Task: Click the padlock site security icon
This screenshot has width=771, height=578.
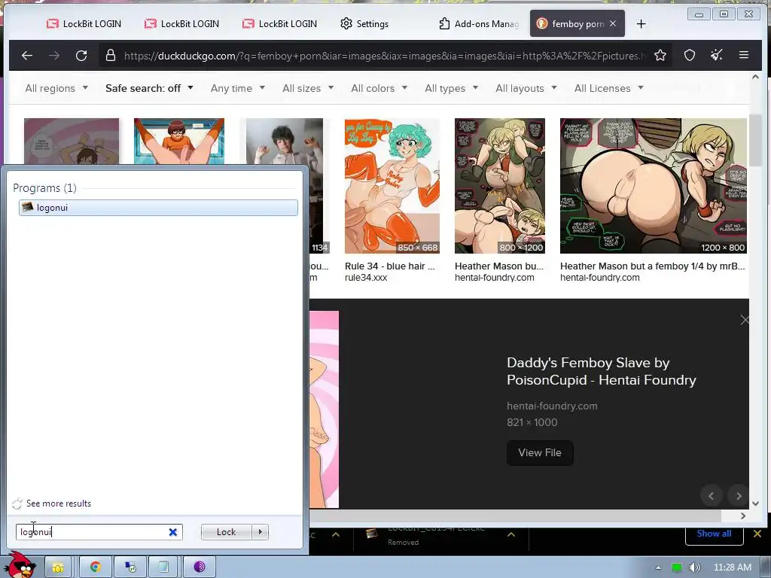Action: [111, 55]
